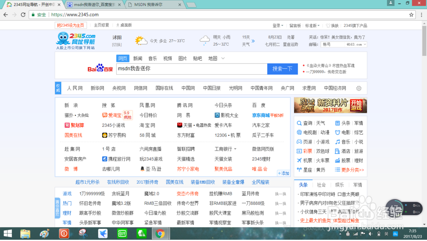Switch to the 娱乐 news tab

tap(339, 185)
